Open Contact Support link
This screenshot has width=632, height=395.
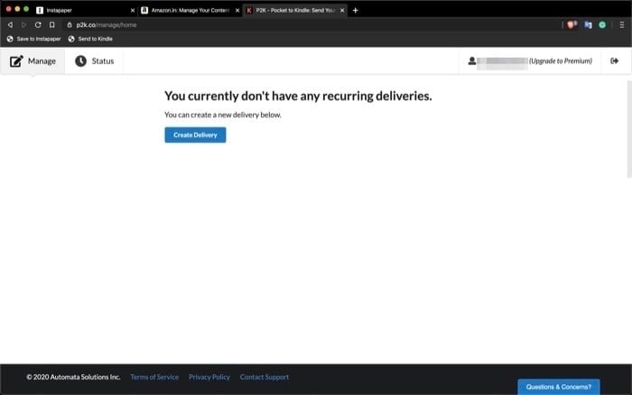(265, 377)
